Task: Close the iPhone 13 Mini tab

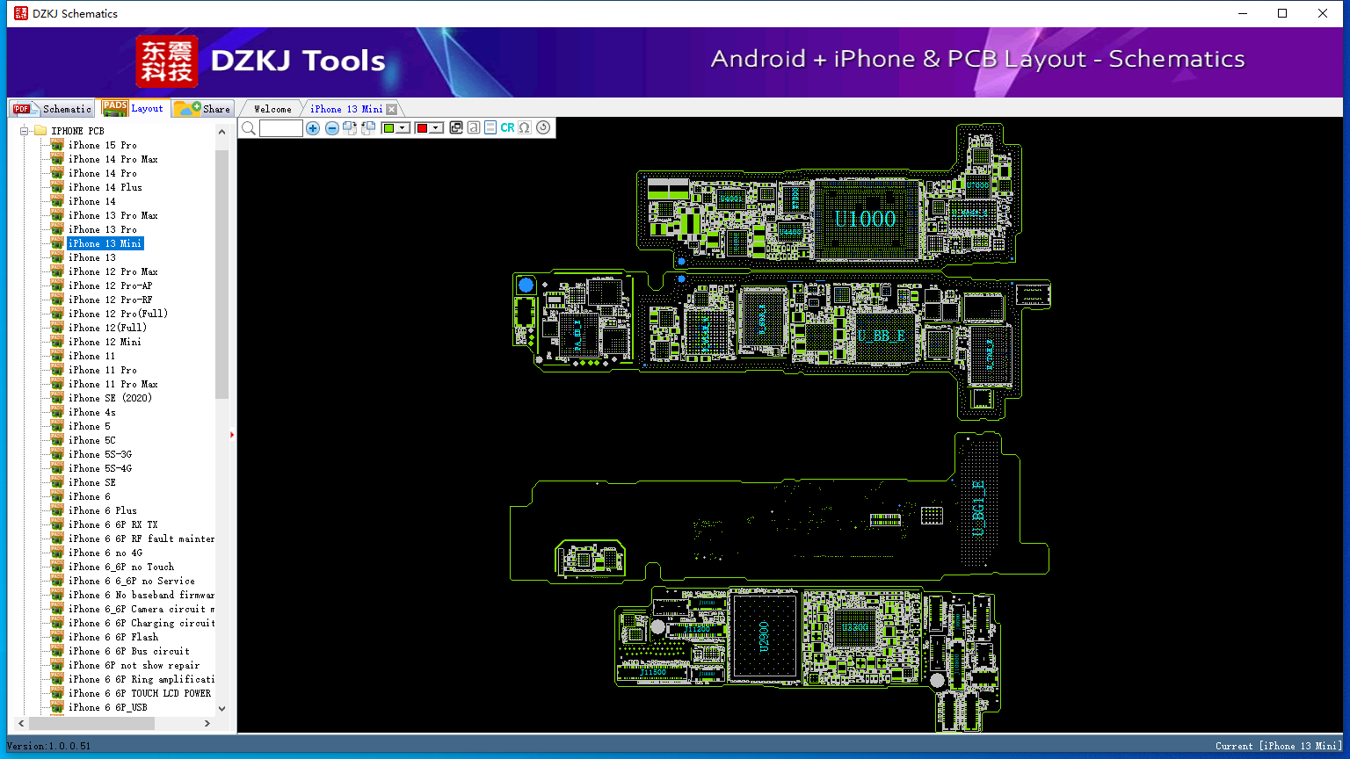Action: pyautogui.click(x=392, y=109)
